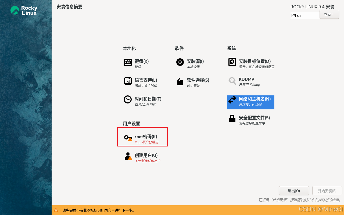This screenshot has width=344, height=215.
Task: Click the '没有选择配置文件' status text
Action: point(252,123)
